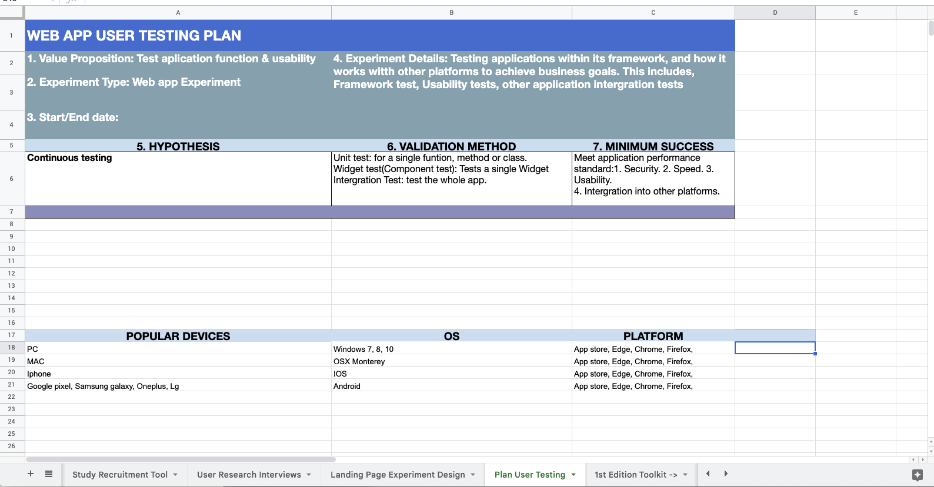The height and width of the screenshot is (487, 934).
Task: Select column E header
Action: pyautogui.click(x=856, y=12)
